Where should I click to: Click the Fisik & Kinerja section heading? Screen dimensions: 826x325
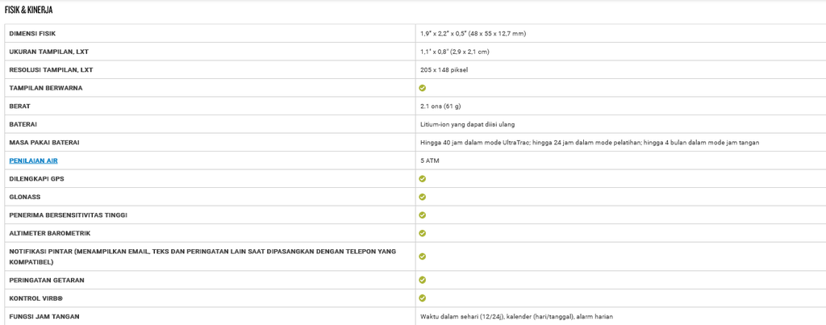28,10
